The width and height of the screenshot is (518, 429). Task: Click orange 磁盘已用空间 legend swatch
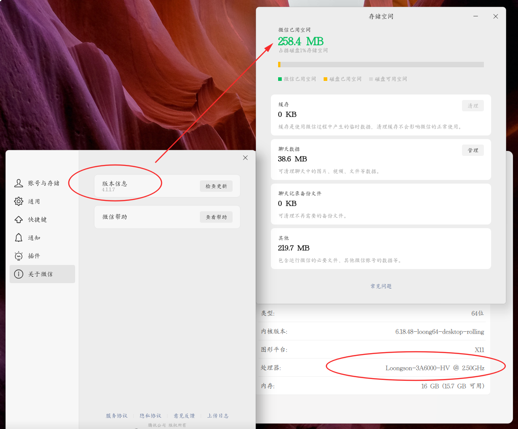(325, 79)
